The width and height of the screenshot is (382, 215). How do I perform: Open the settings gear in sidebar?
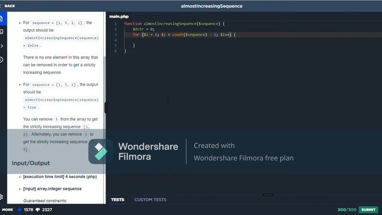[x=1, y=196]
